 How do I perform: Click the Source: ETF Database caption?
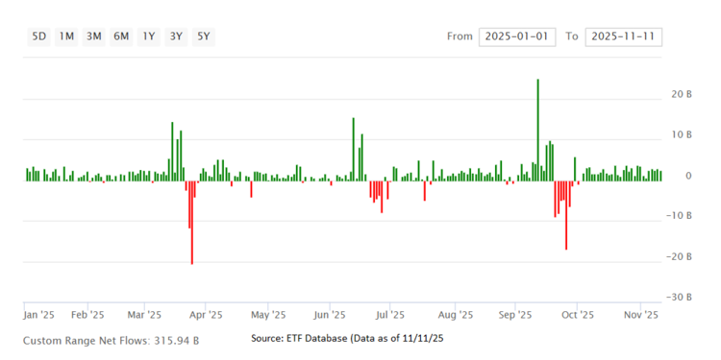coord(347,339)
